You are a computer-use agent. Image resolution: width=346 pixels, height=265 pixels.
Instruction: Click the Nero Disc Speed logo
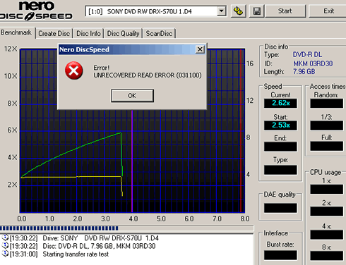(36, 11)
